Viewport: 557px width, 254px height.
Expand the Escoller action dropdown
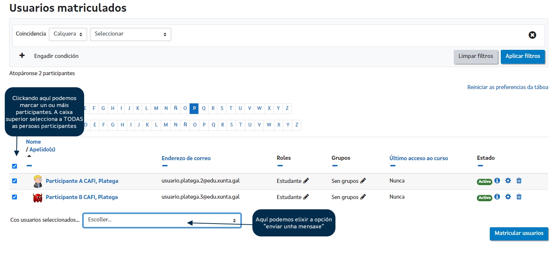pyautogui.click(x=162, y=220)
